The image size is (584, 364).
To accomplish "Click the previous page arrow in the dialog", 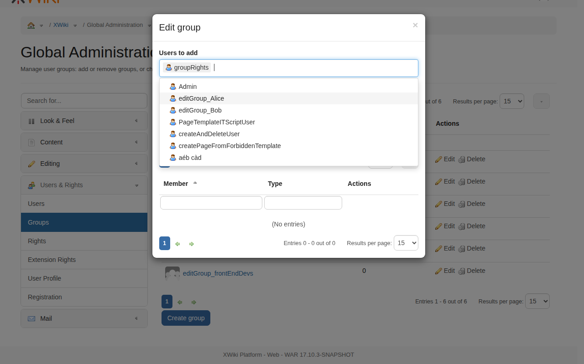I will coord(177,244).
